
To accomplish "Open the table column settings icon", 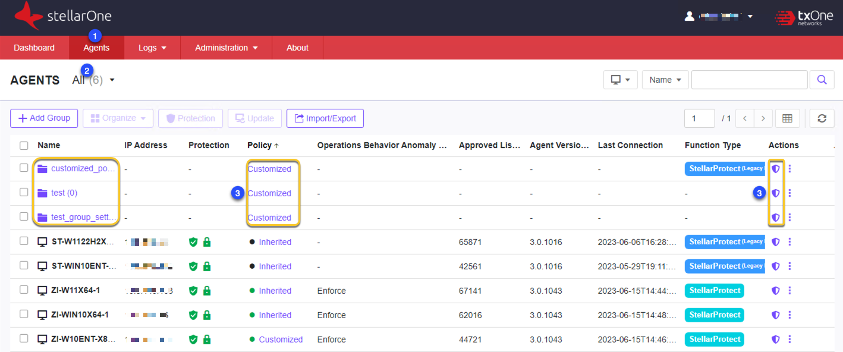I will coord(787,118).
